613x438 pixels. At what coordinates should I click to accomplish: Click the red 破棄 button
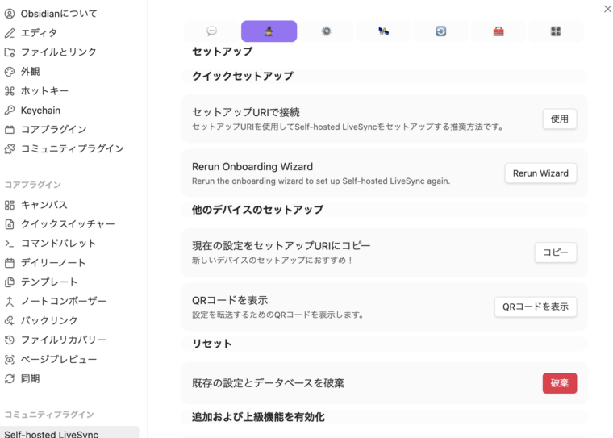pos(560,383)
